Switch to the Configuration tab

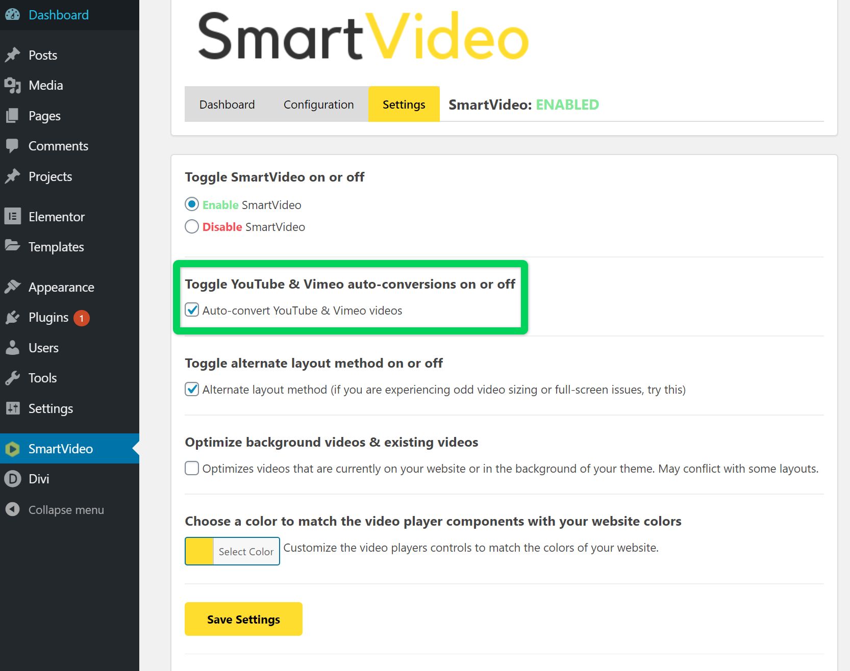tap(318, 104)
